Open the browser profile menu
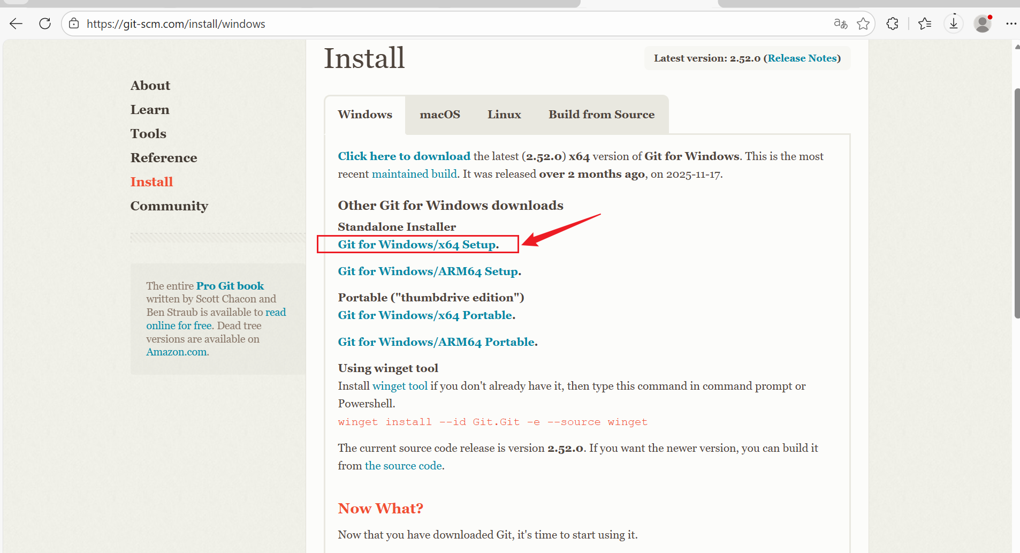 pos(983,24)
